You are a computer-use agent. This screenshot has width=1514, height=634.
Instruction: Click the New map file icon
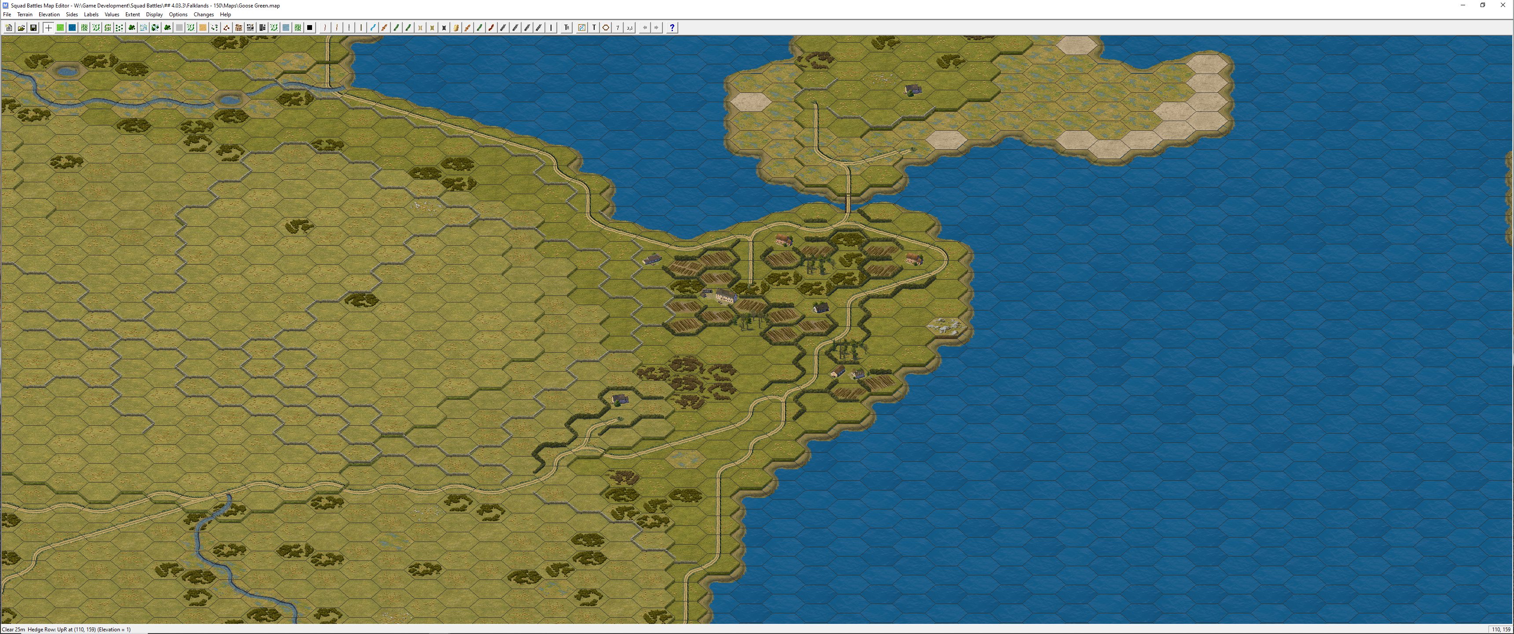click(9, 28)
